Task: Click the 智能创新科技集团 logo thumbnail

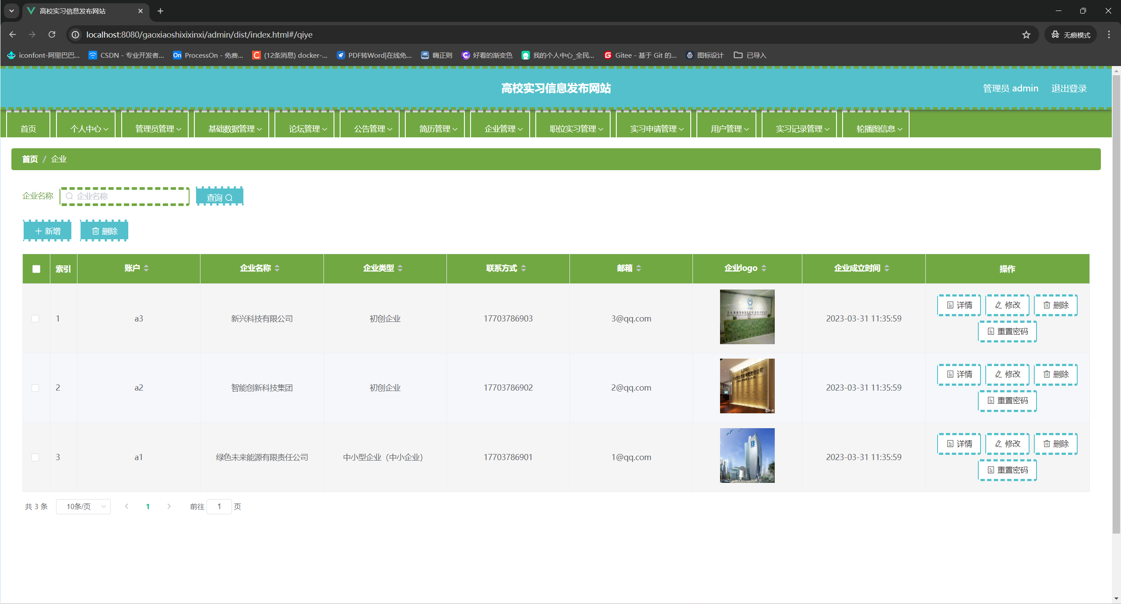Action: [747, 386]
